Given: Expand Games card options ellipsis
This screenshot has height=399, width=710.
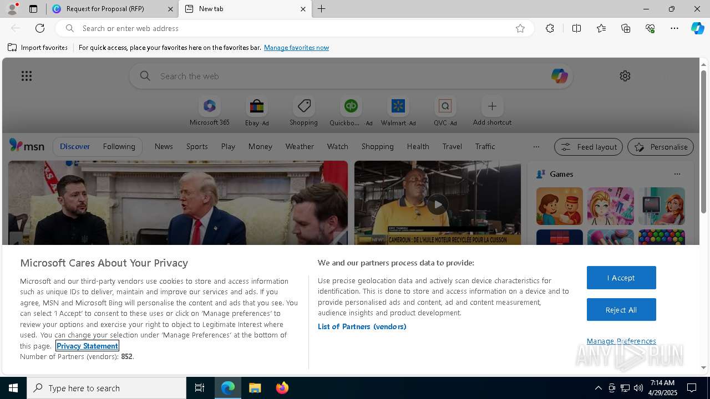Looking at the screenshot, I should point(677,174).
